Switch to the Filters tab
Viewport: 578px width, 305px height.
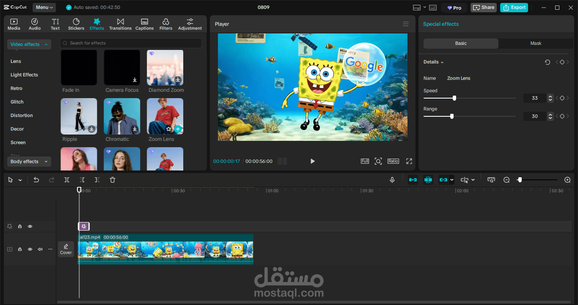pyautogui.click(x=166, y=24)
